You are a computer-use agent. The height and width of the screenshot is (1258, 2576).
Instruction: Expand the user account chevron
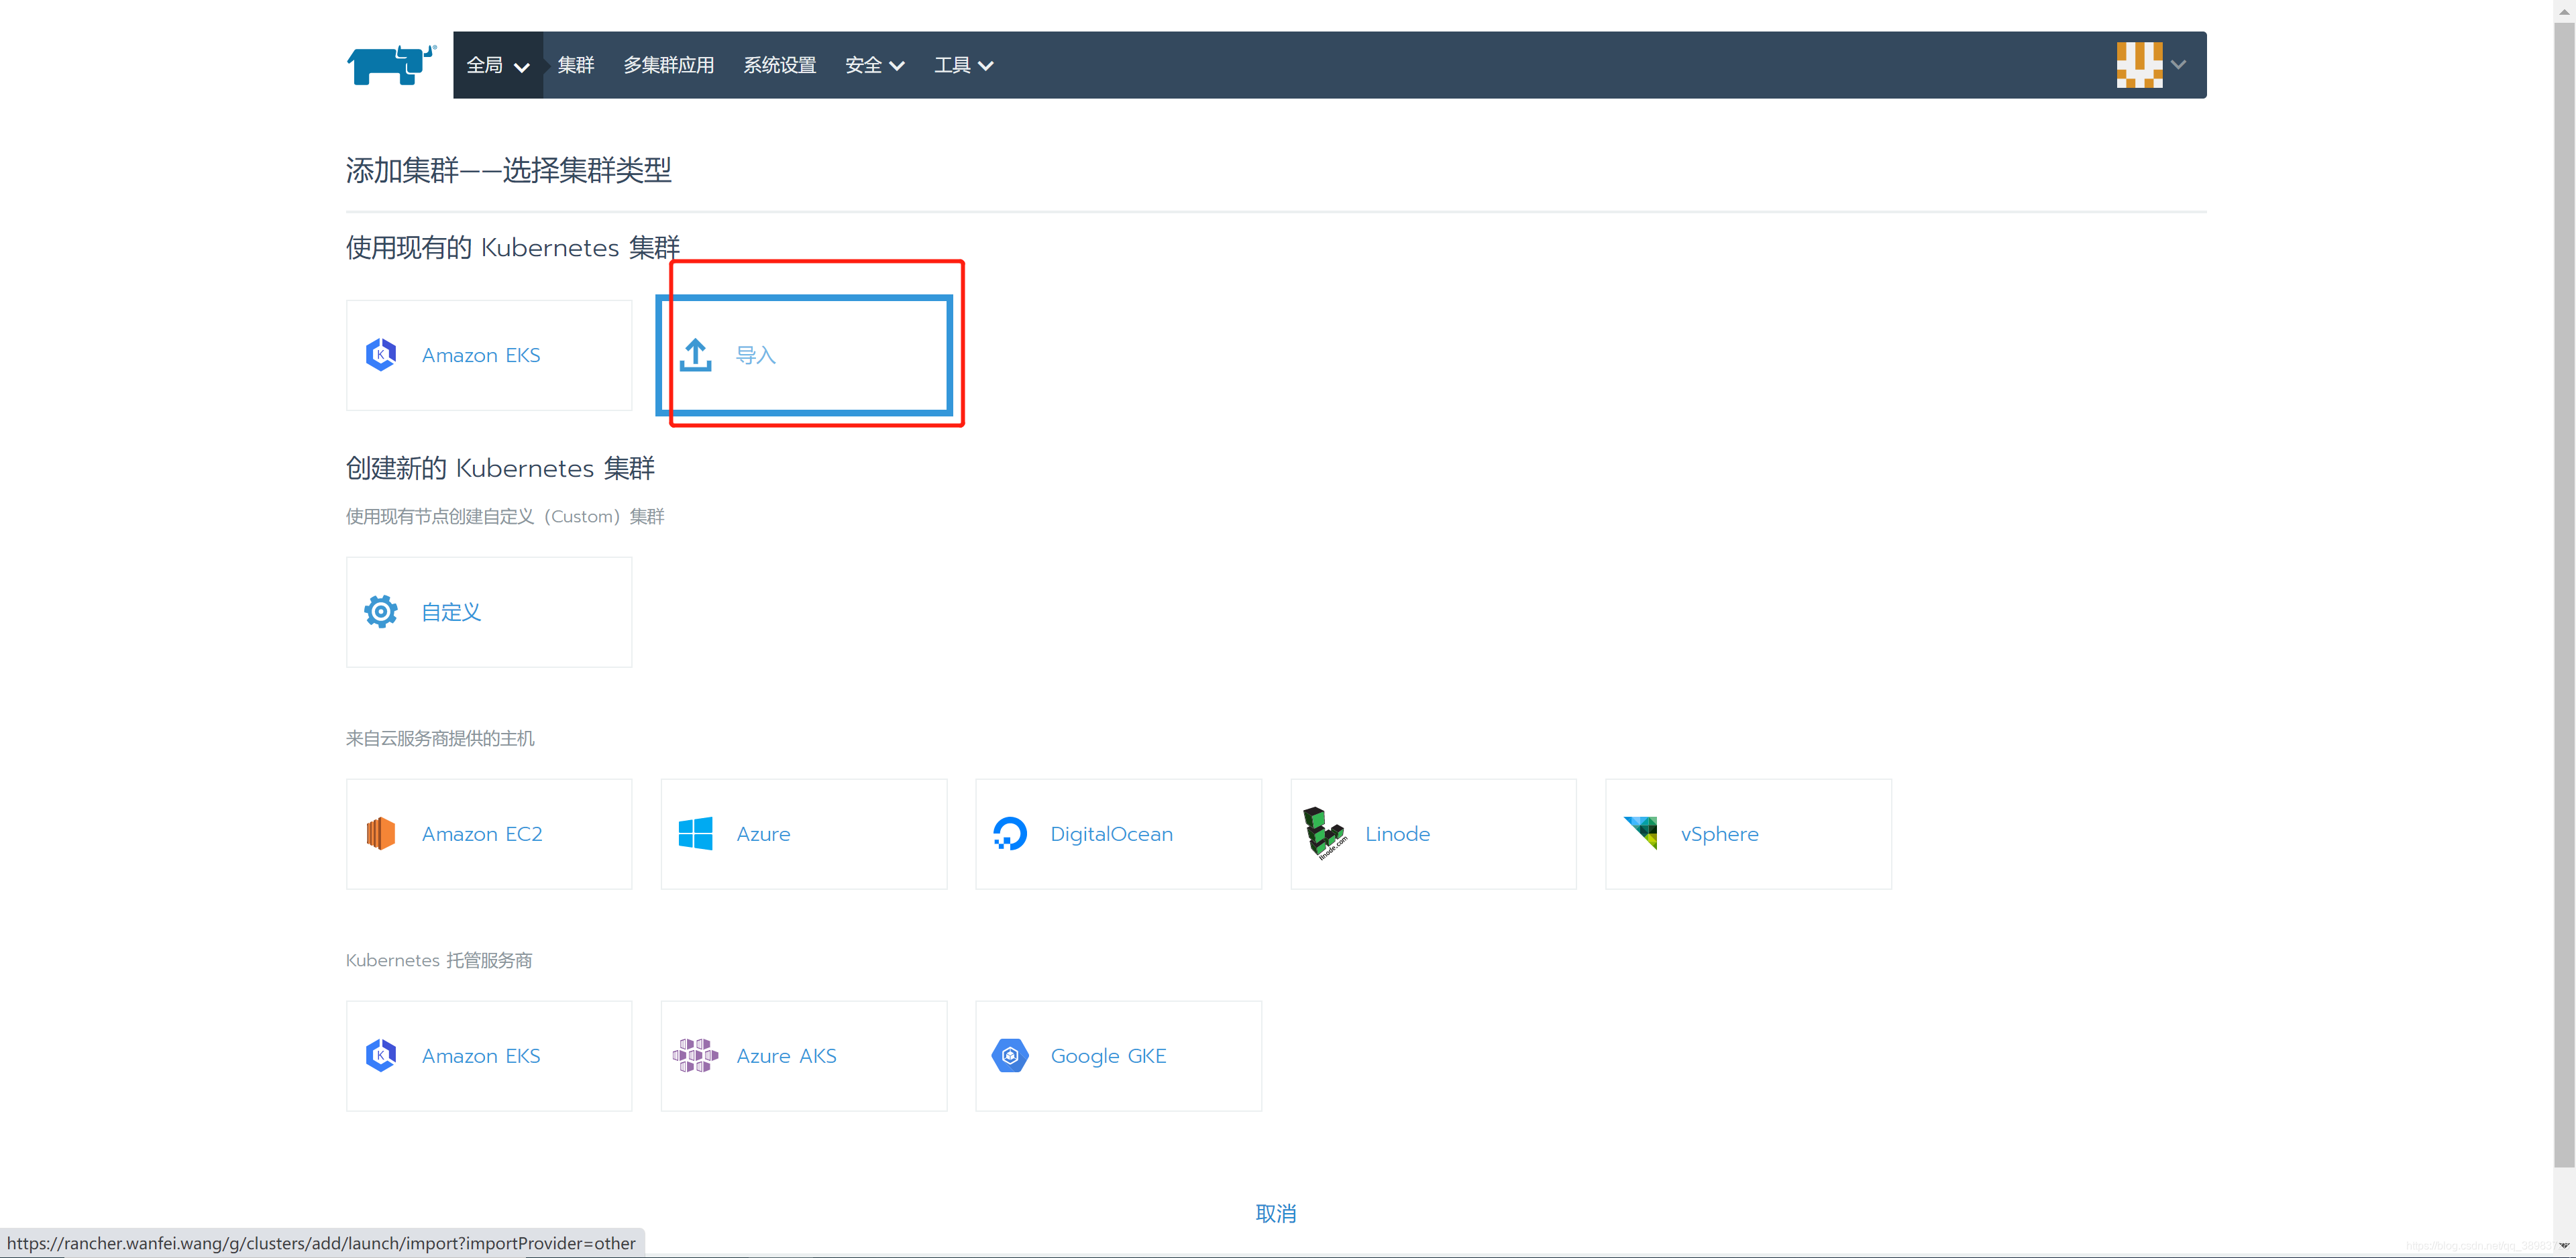2178,65
